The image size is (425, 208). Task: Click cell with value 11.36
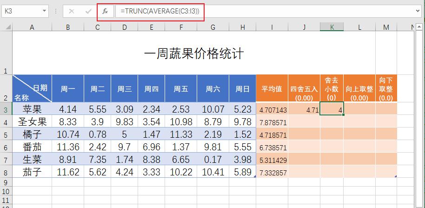pyautogui.click(x=68, y=147)
